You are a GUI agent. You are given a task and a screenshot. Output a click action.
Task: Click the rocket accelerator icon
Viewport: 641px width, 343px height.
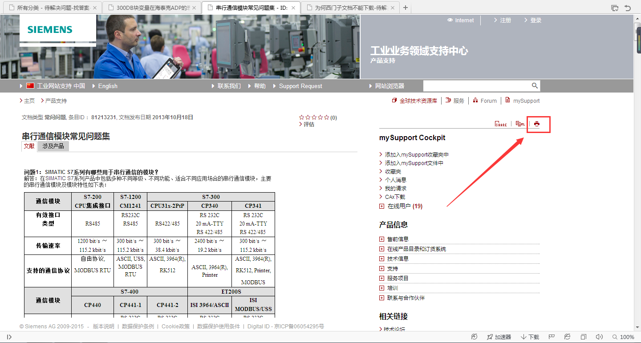pos(490,337)
